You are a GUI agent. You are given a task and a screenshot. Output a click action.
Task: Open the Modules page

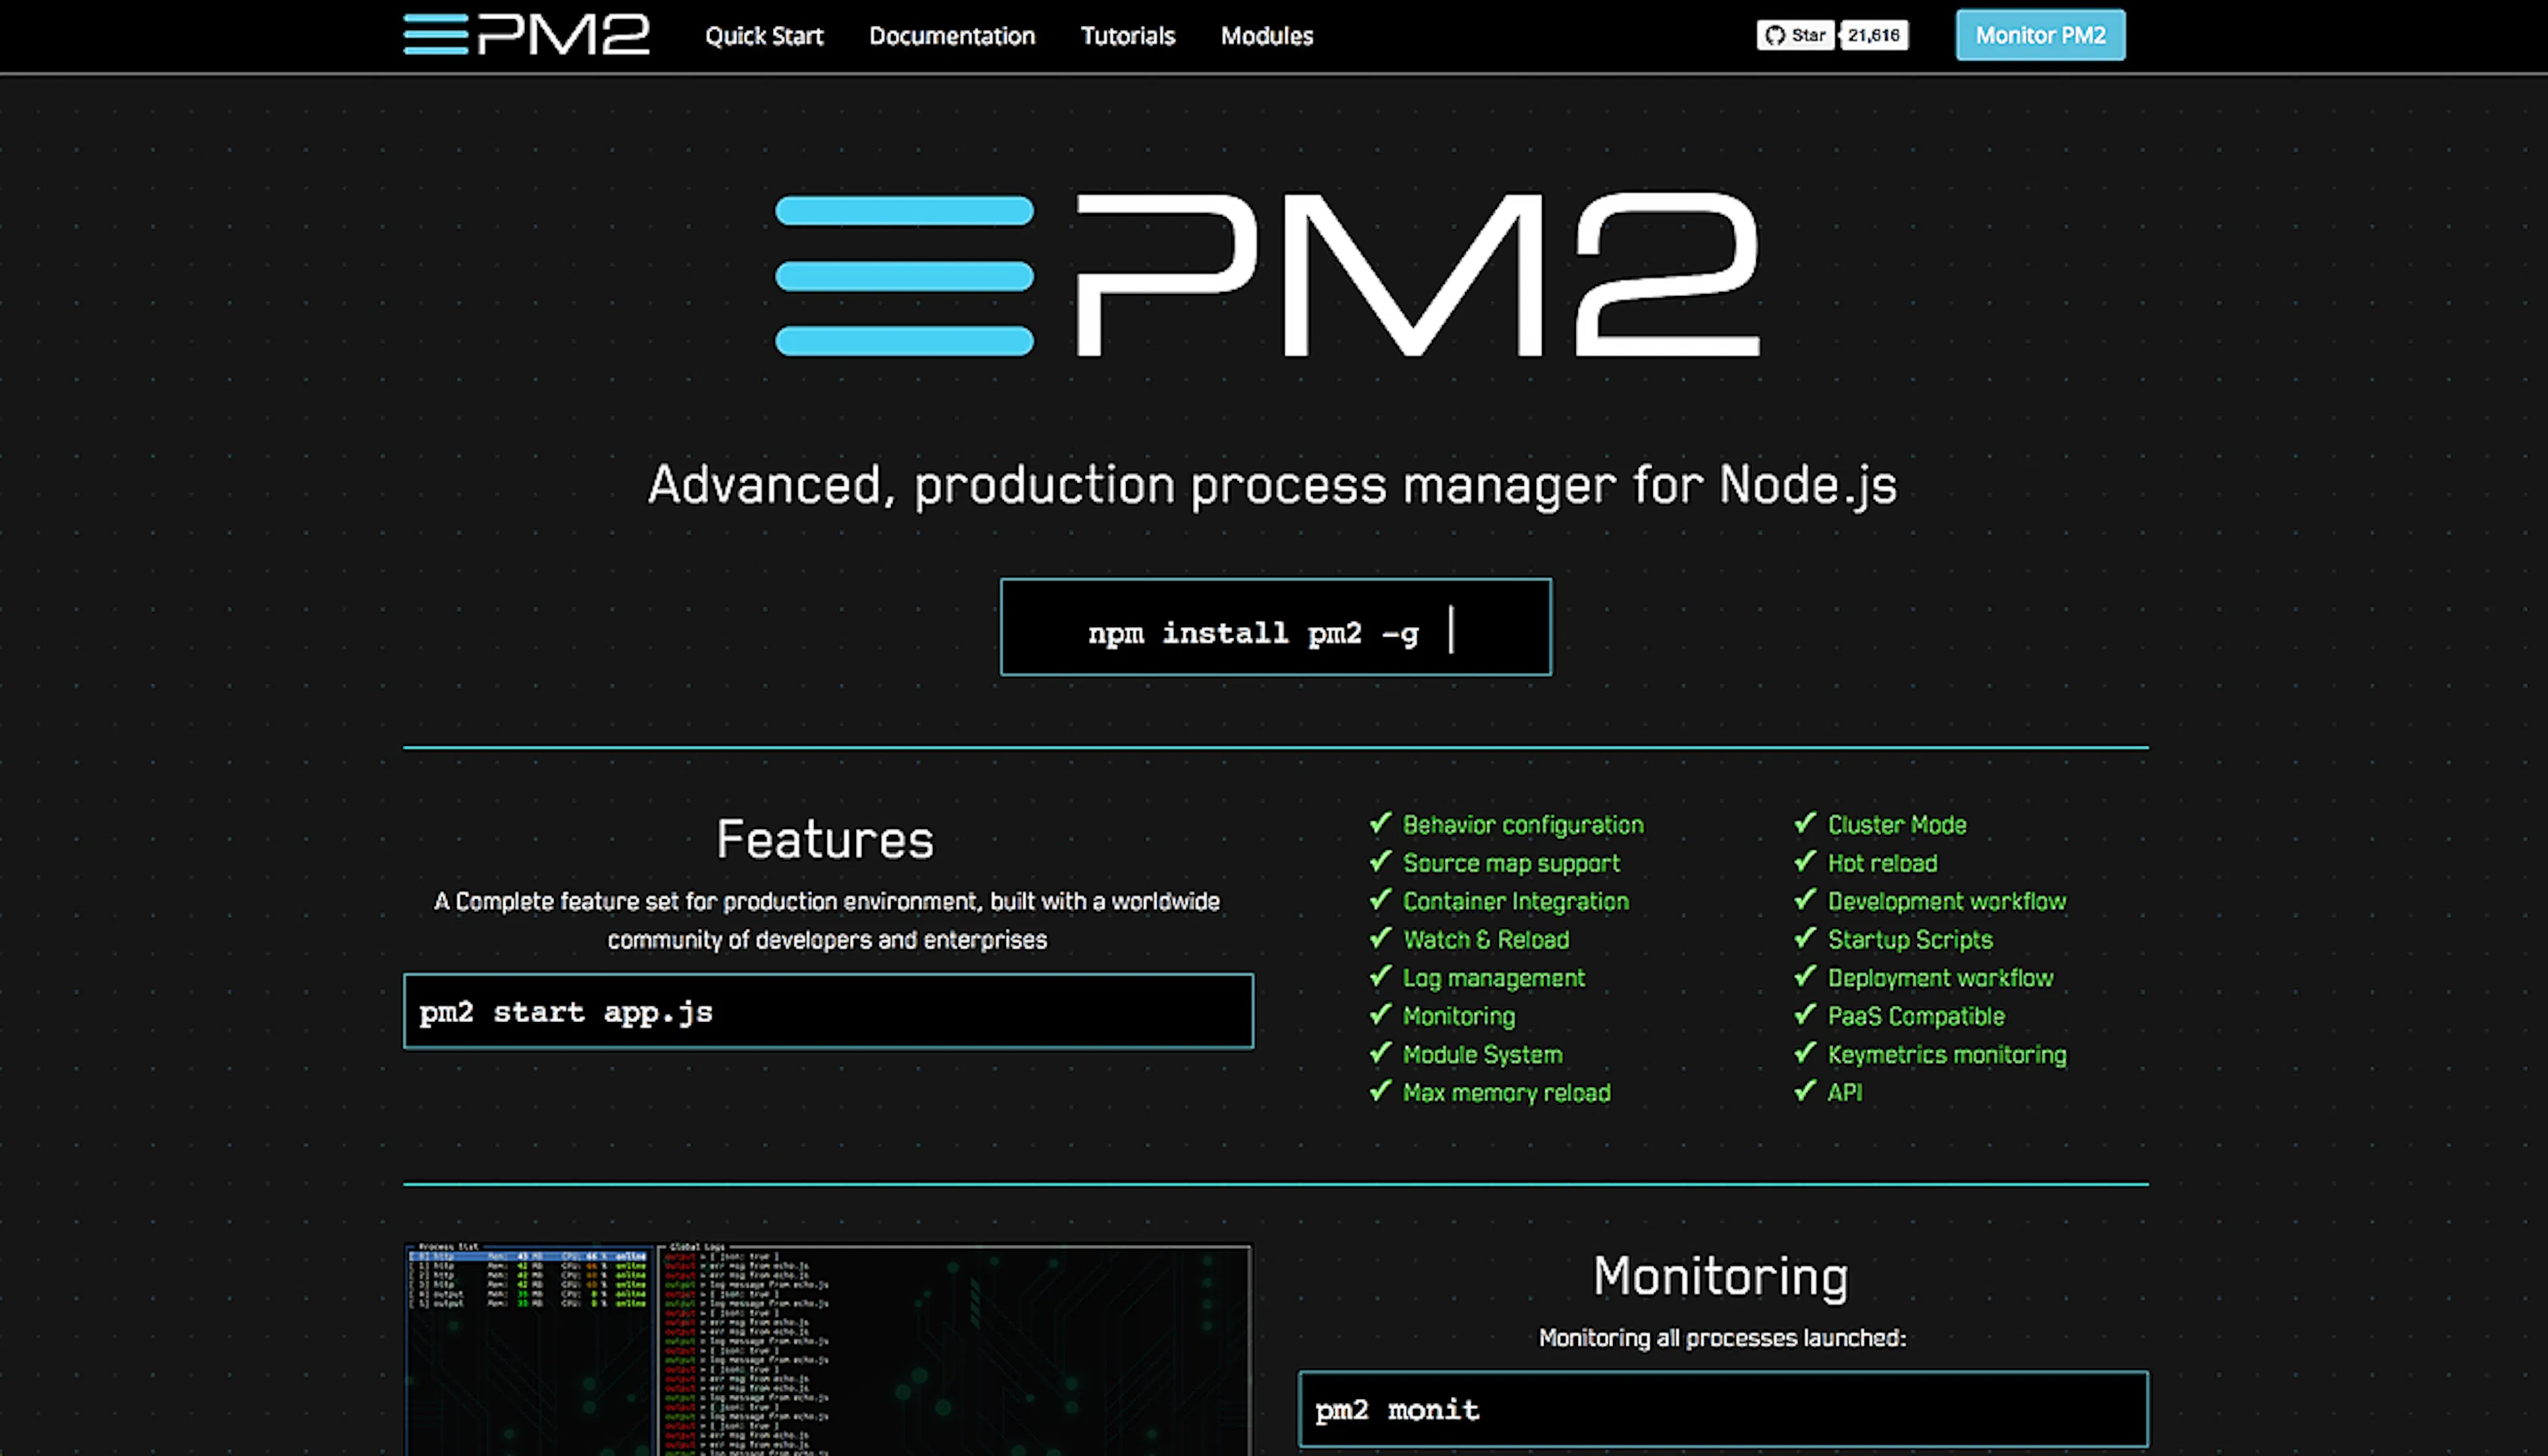pyautogui.click(x=1267, y=36)
